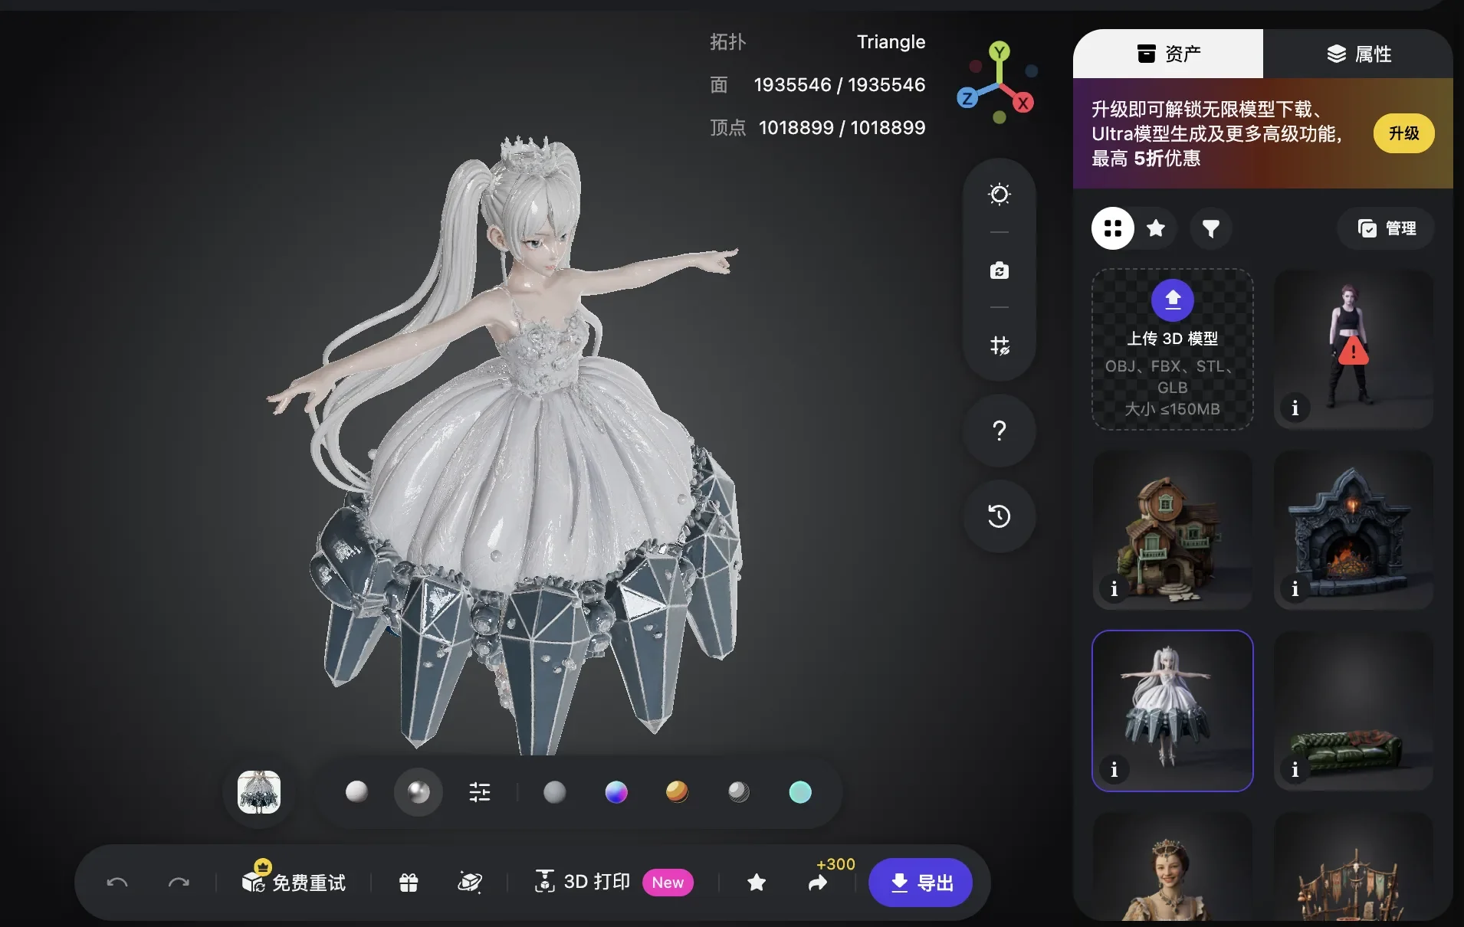Snap view to the X axis
Screen dimensions: 1464x927
coord(1023,102)
